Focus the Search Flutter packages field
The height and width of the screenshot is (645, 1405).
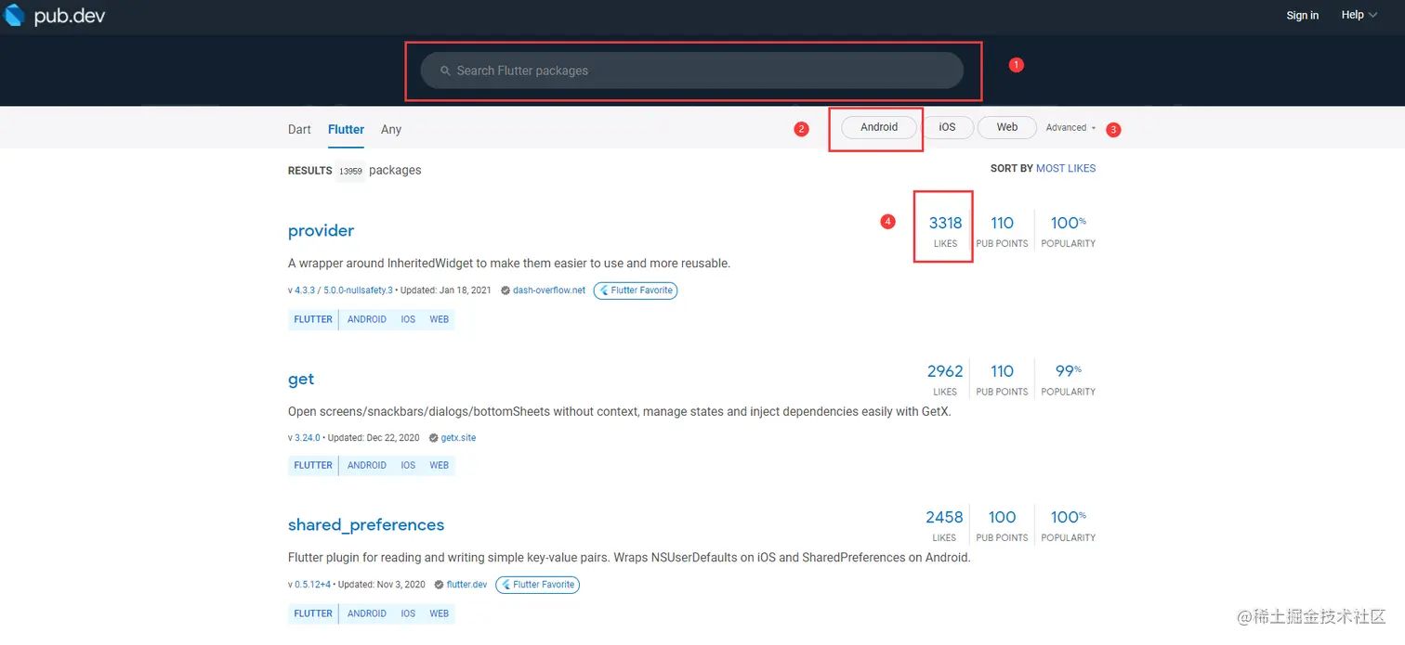point(692,71)
